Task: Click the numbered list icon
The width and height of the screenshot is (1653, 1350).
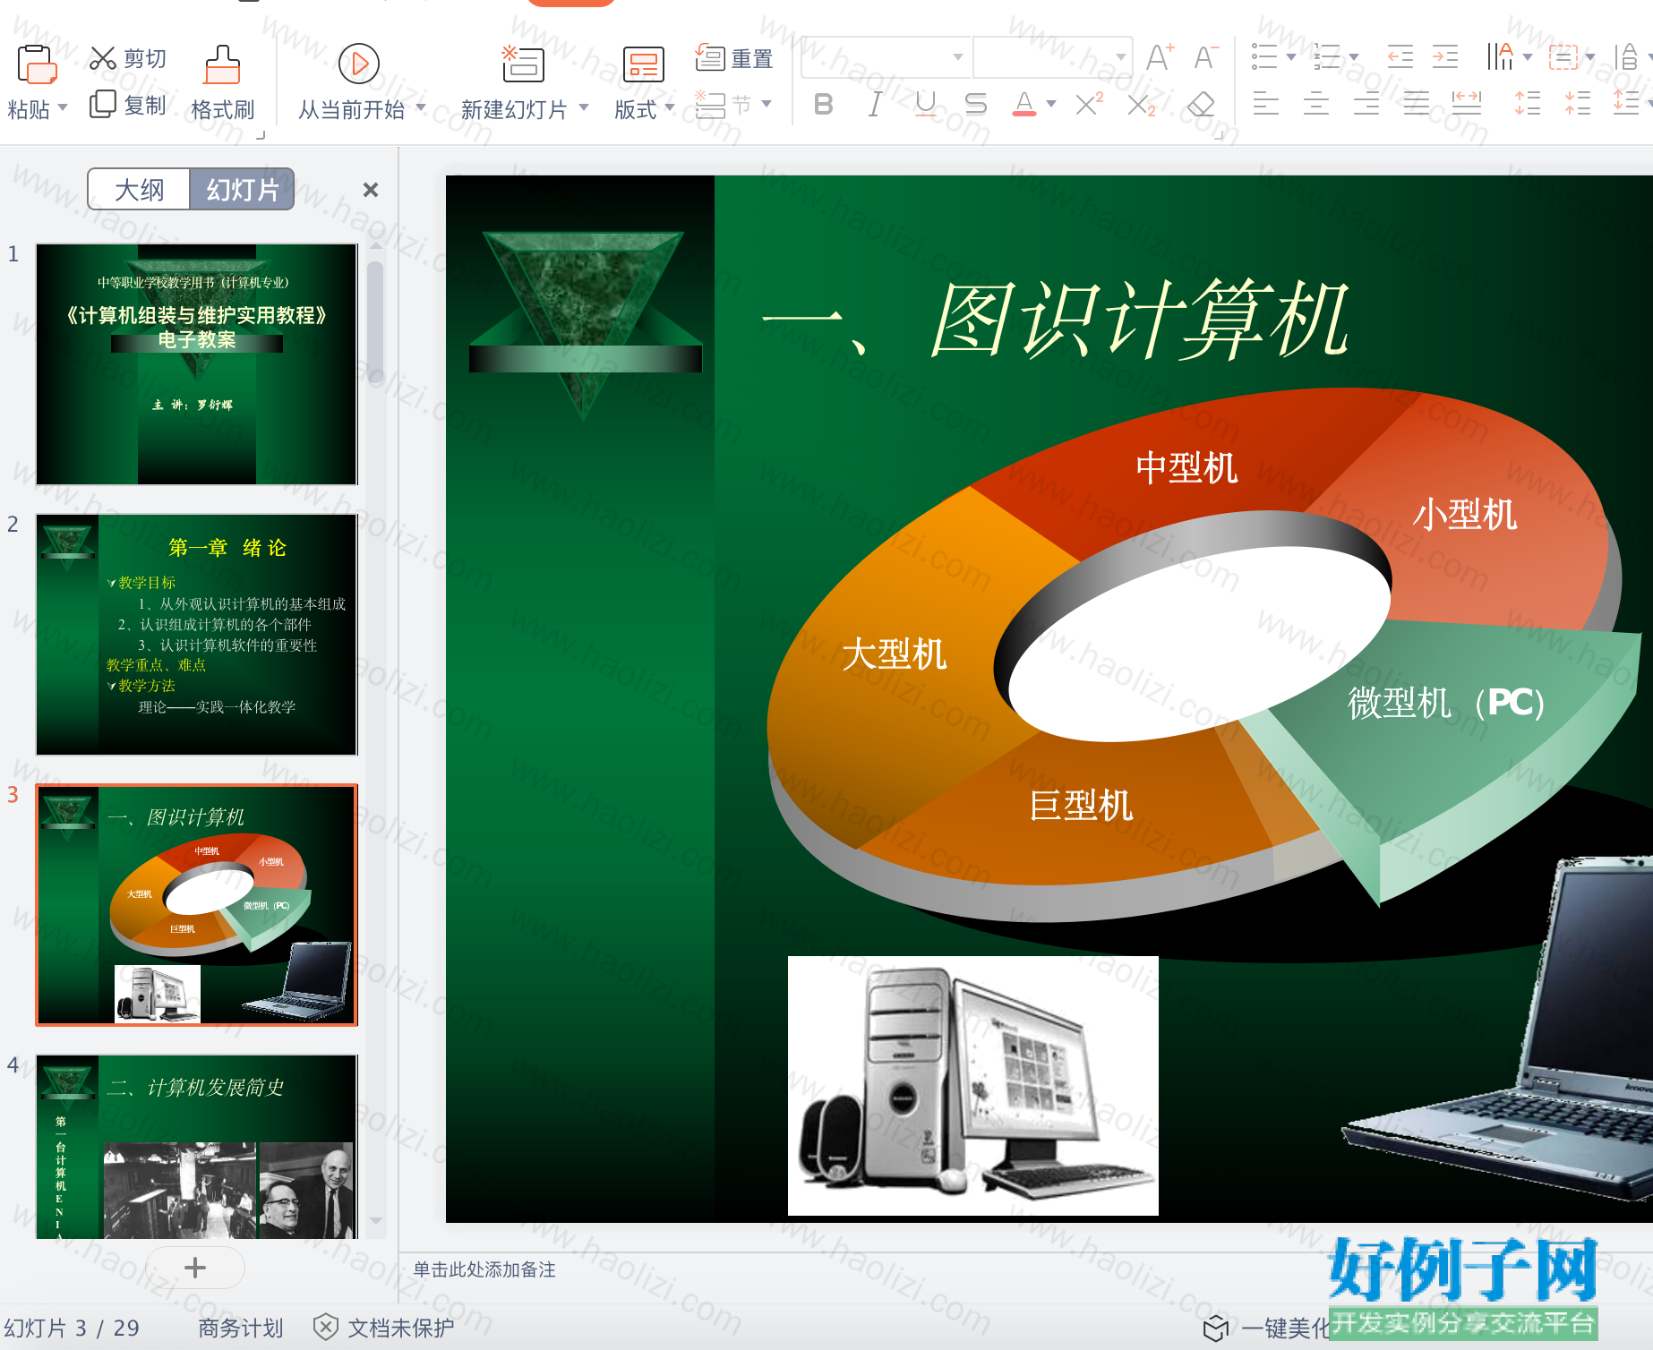Action: click(1327, 57)
